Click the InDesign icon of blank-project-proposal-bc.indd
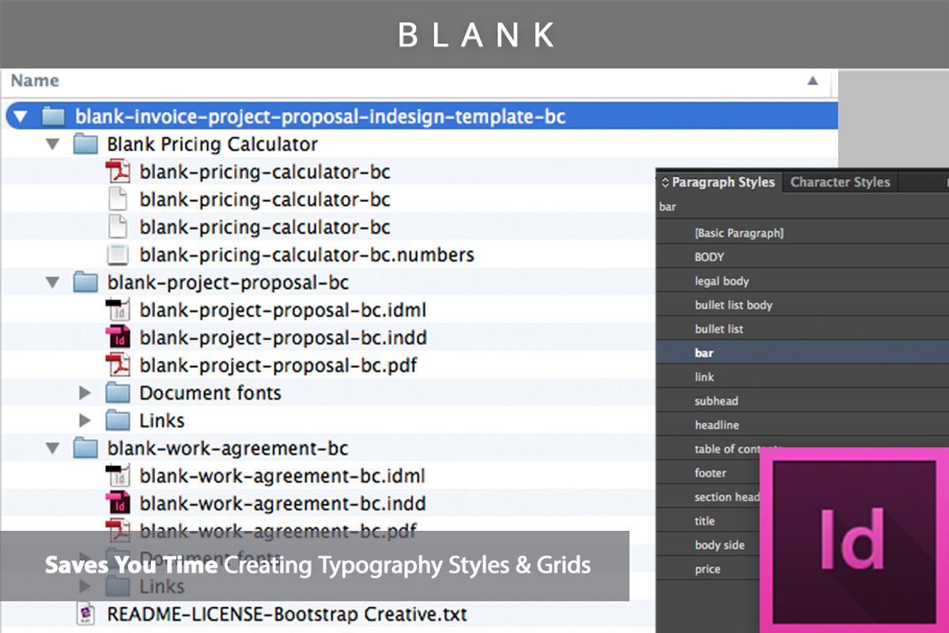949x633 pixels. [117, 338]
